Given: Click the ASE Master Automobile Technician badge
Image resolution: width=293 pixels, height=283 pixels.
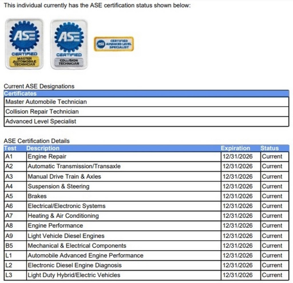Looking at the screenshot, I should 24,44.
